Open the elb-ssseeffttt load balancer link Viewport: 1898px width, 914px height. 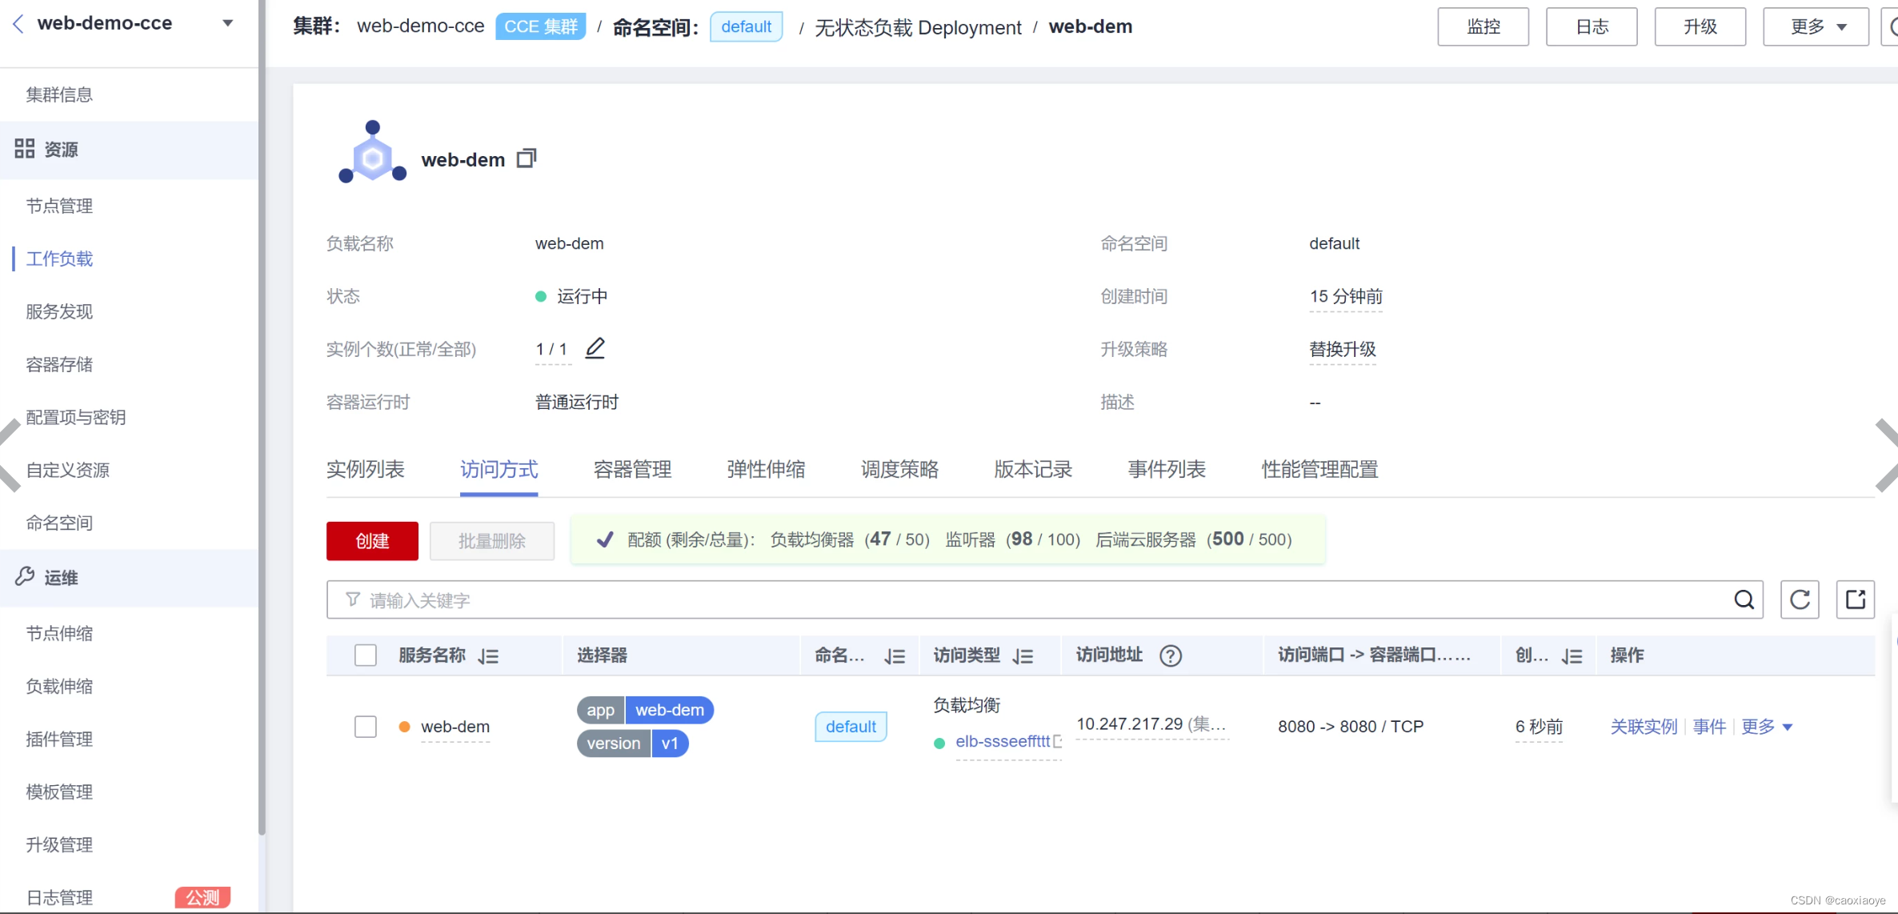click(1002, 742)
